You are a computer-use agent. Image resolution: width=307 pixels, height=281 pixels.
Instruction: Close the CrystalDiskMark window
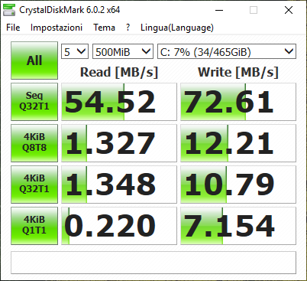point(289,10)
